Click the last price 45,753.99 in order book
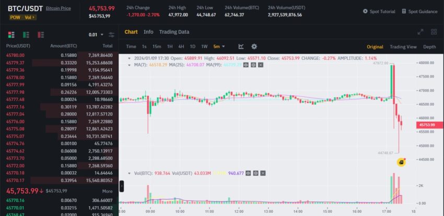Screen dimensions: 444x216 (22, 191)
